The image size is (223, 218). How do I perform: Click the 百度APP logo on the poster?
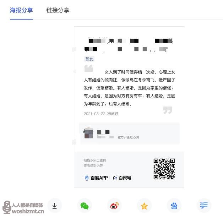96,178
